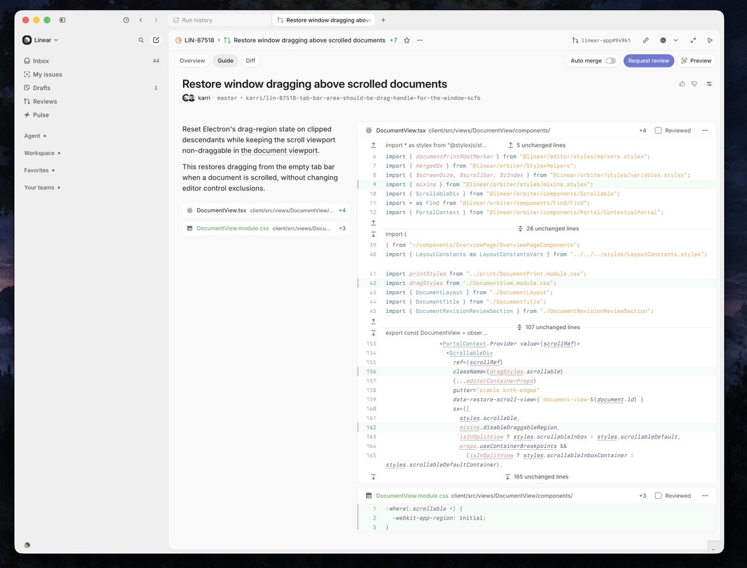This screenshot has height=568, width=747.
Task: Open Drafts in the sidebar
Action: [x=92, y=88]
